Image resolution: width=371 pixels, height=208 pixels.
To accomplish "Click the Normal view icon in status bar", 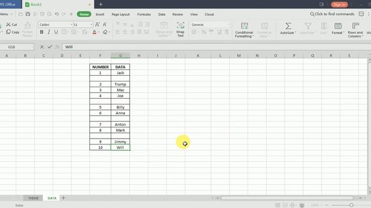I will [278, 205].
